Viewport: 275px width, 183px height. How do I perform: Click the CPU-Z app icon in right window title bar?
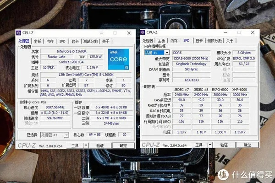tap(143, 32)
